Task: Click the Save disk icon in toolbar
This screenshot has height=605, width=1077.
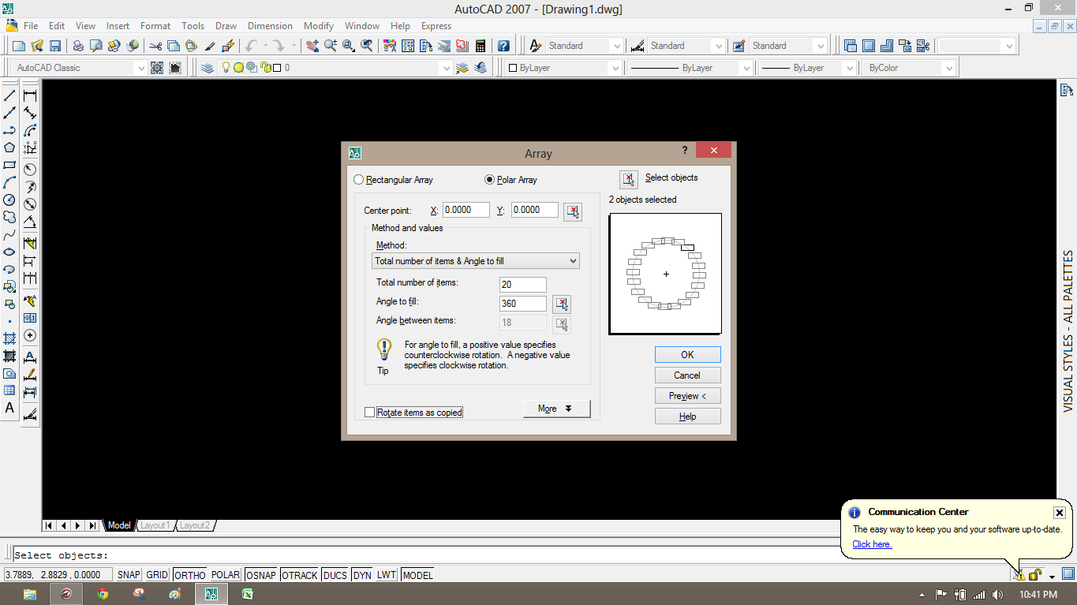Action: 55,46
